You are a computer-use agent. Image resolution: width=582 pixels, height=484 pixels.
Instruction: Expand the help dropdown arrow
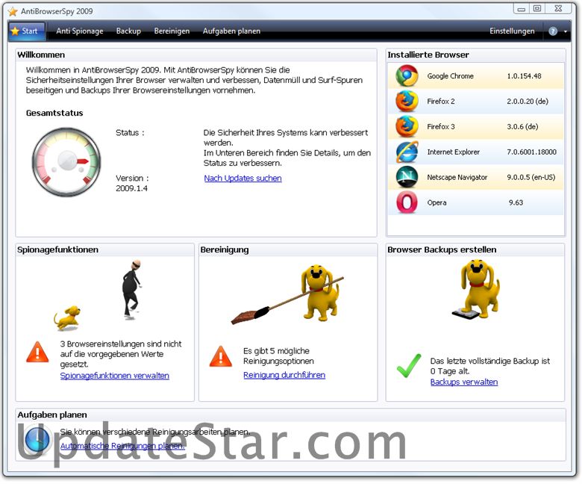click(x=566, y=31)
